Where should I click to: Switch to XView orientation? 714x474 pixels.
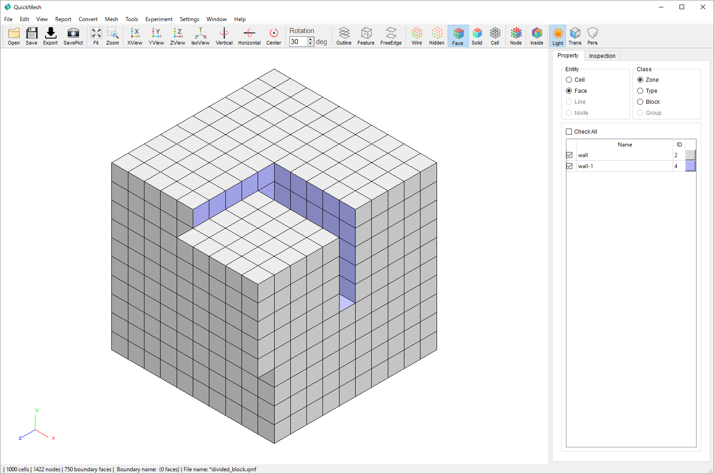tap(135, 36)
